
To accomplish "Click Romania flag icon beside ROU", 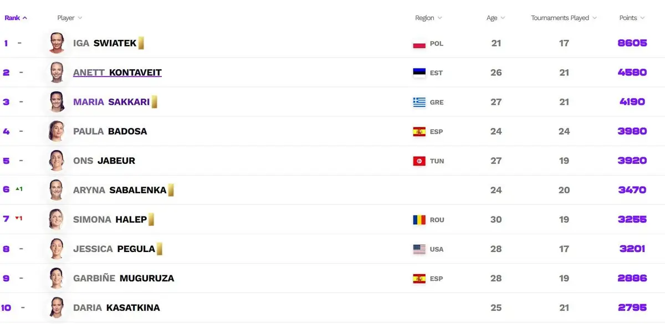I will [419, 220].
